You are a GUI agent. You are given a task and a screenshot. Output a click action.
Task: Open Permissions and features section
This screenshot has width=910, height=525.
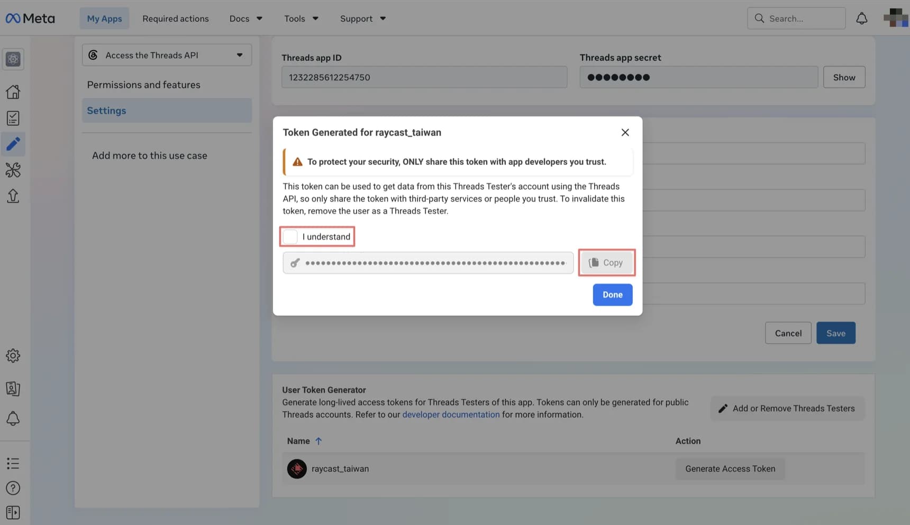pos(144,85)
